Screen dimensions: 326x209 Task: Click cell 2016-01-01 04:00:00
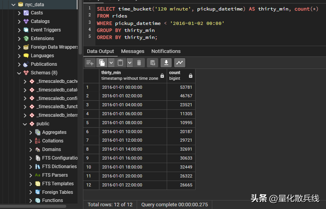click(x=133, y=105)
